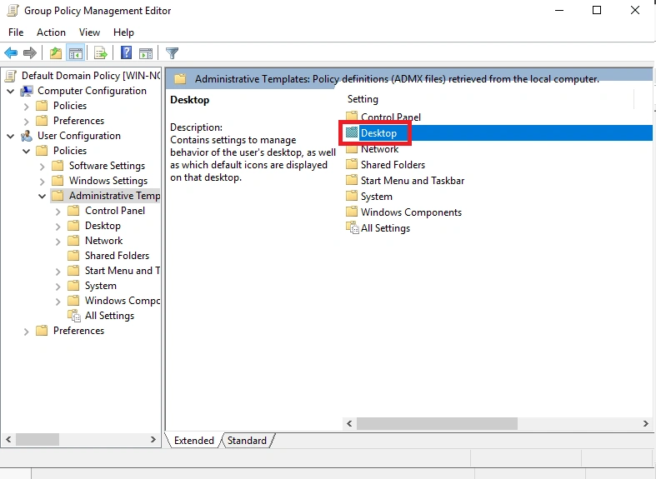Expand Preferences under User Configuration

point(27,332)
